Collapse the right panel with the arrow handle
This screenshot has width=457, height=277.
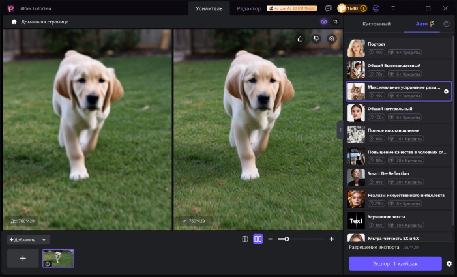click(340, 130)
